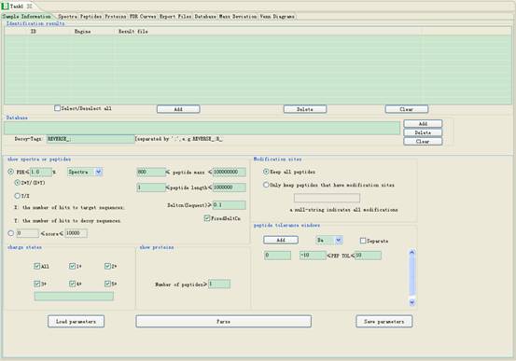The image size is (516, 361).
Task: Close the Task1 editor tab icon
Action: click(30, 7)
